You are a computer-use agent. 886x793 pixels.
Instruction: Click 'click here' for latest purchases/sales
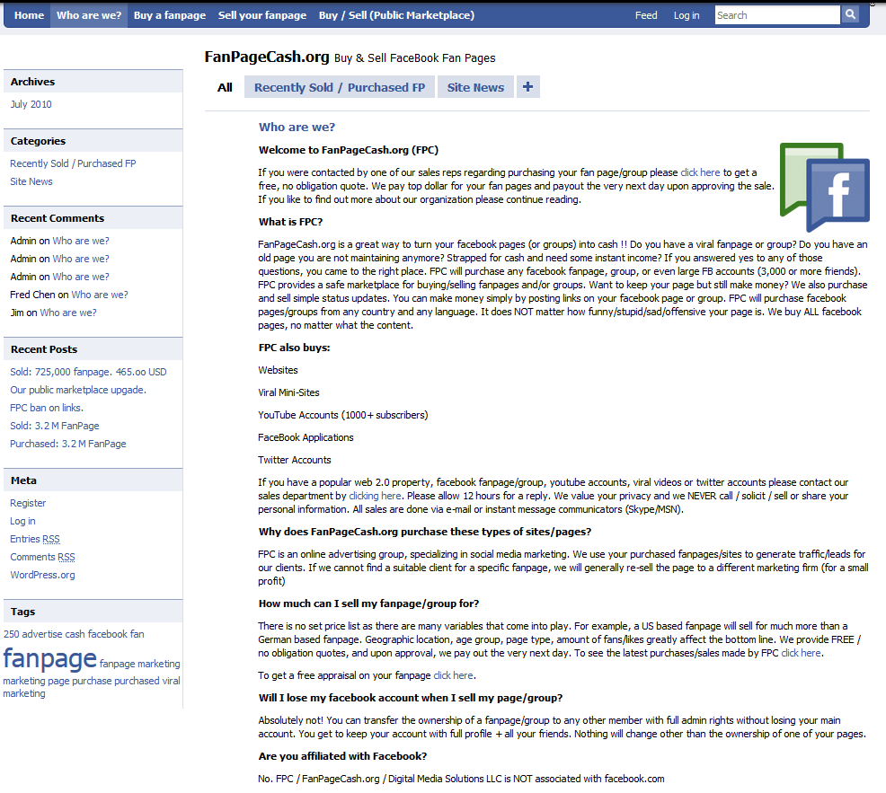(801, 653)
